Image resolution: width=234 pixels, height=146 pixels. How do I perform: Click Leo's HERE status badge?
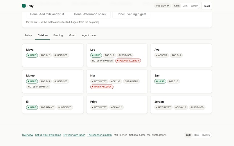(x=96, y=55)
